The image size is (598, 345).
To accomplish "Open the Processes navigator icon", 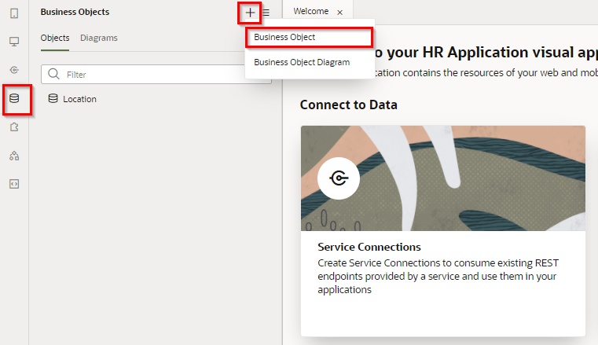I will click(x=14, y=156).
